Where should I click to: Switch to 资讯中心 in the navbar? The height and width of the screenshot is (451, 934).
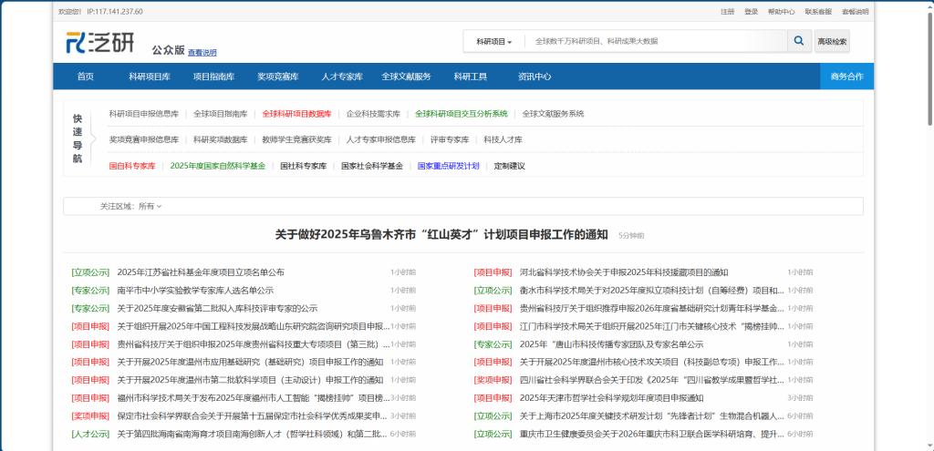[x=534, y=77]
